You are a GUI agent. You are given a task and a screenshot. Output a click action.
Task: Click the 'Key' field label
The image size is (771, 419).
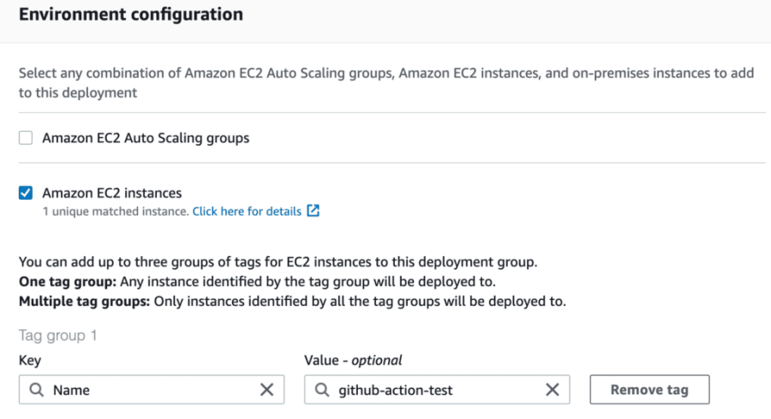coord(30,361)
